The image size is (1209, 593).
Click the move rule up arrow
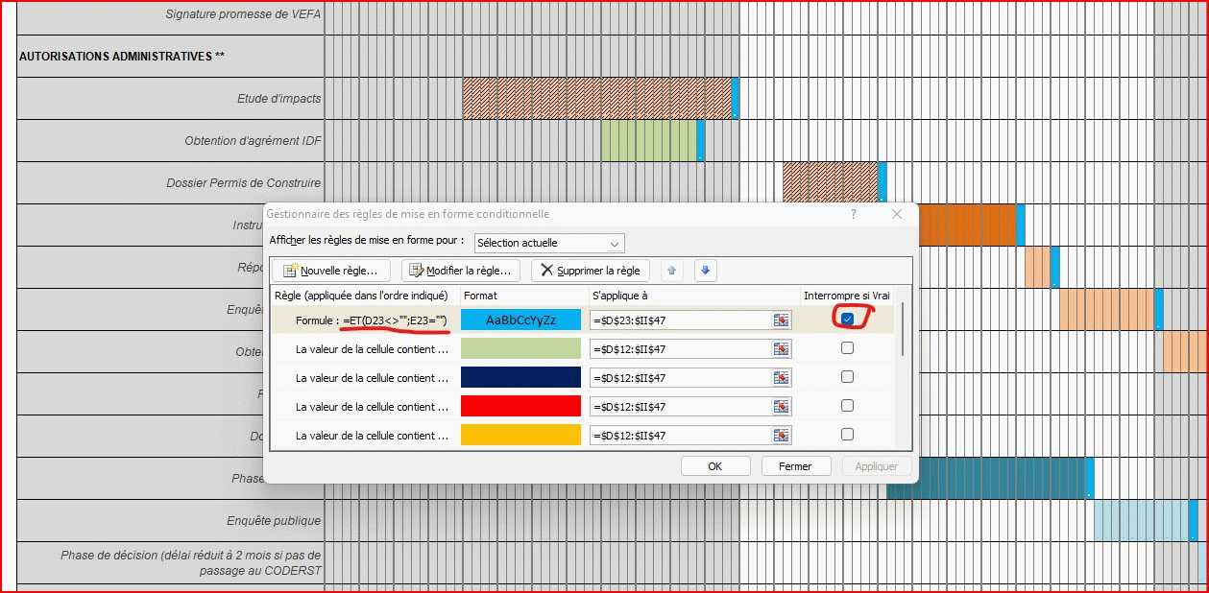(x=671, y=271)
